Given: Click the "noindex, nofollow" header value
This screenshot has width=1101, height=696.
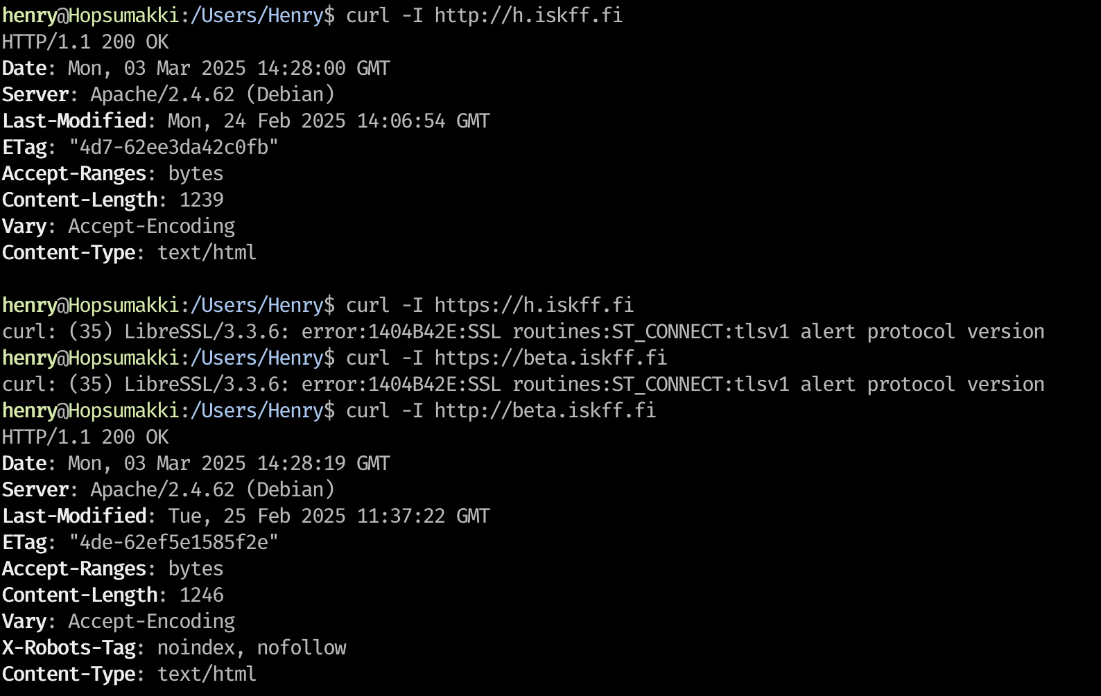Looking at the screenshot, I should (x=252, y=647).
